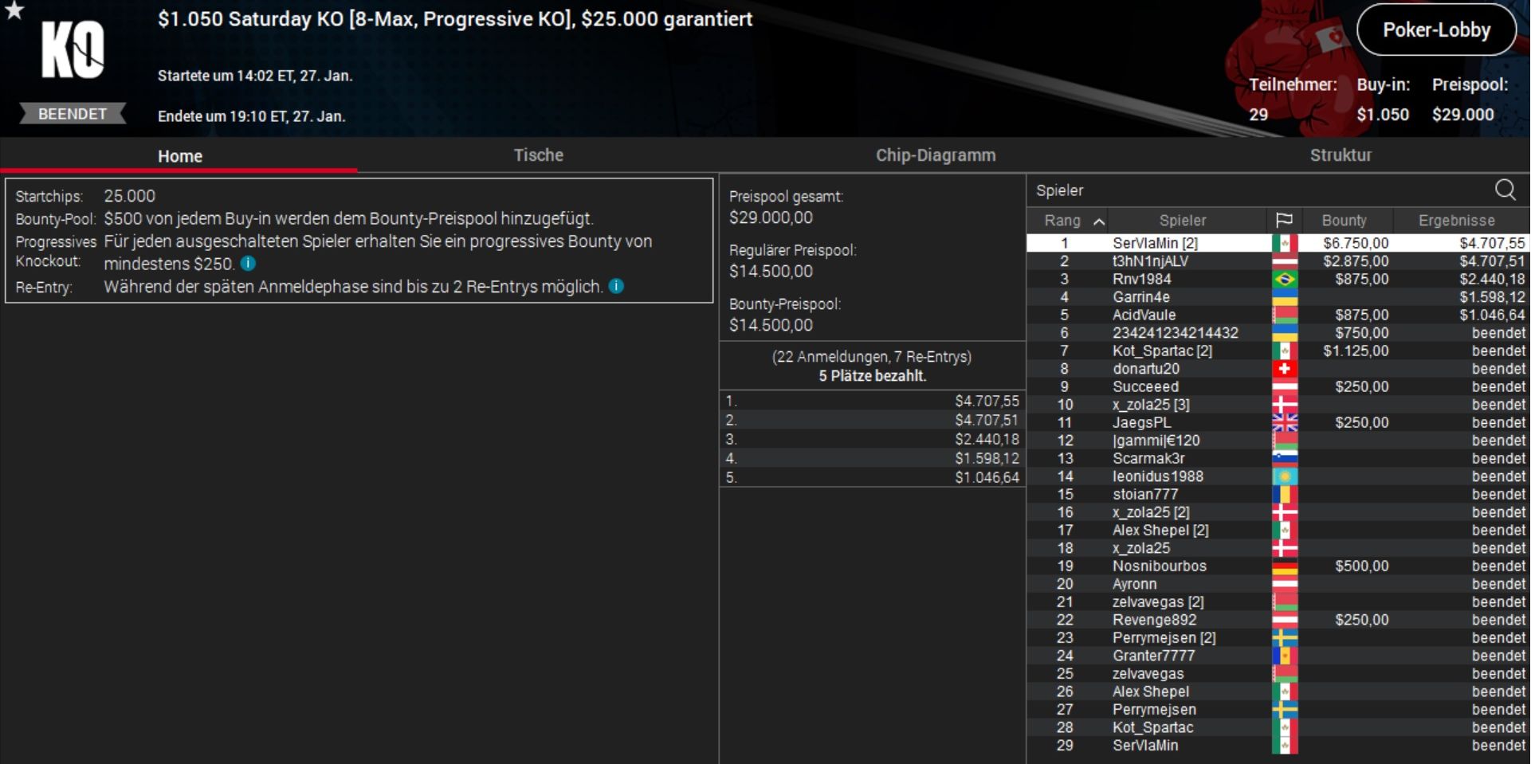Click the KO tournament logo
1531x764 pixels.
click(x=73, y=50)
